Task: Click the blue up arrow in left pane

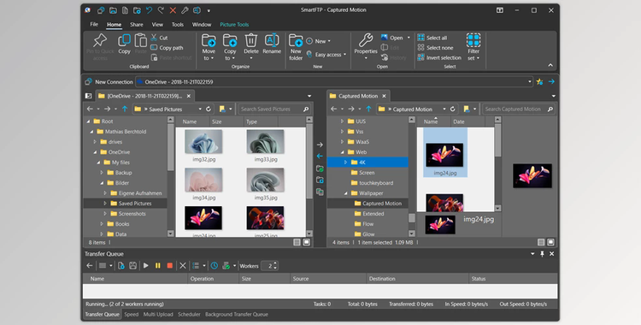Action: click(x=125, y=109)
